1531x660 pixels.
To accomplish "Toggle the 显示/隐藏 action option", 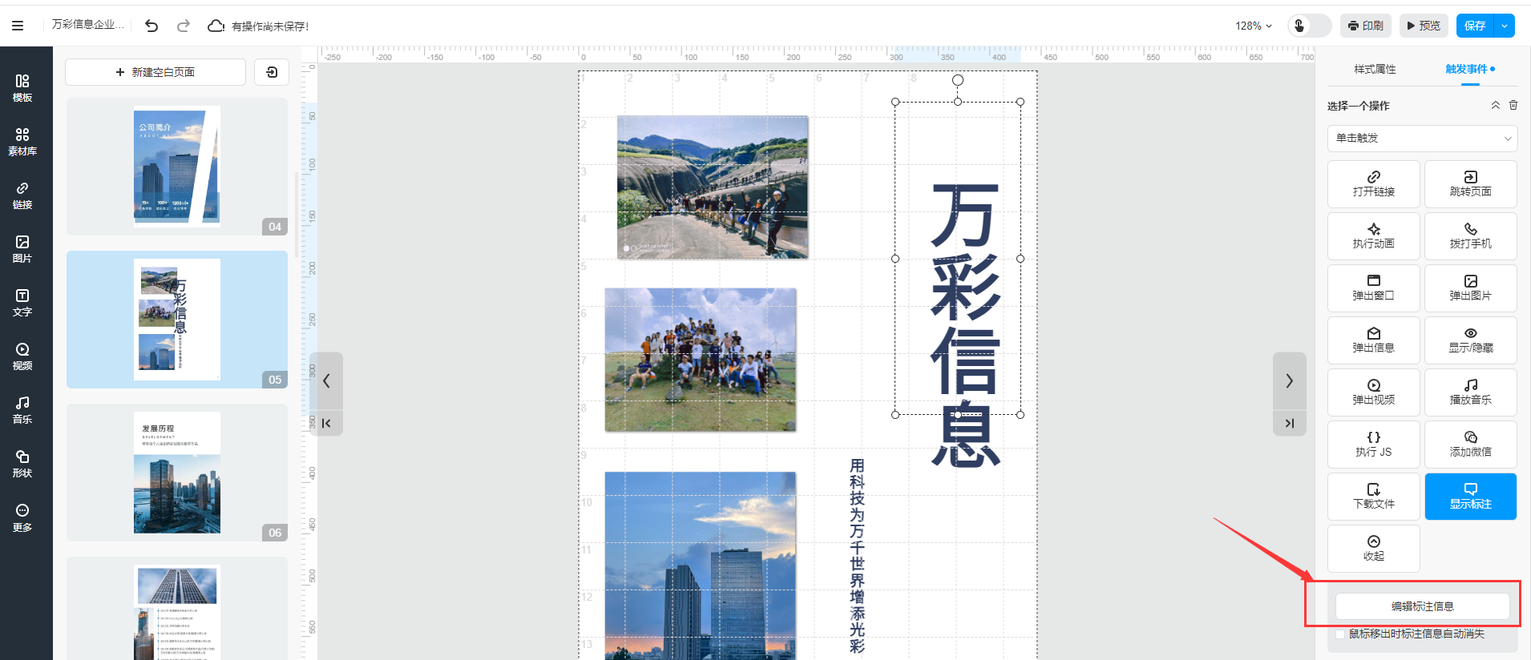I will (1470, 340).
